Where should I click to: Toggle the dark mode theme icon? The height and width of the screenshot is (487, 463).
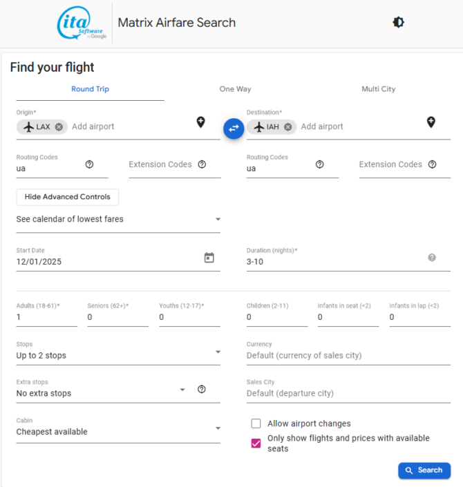point(398,22)
